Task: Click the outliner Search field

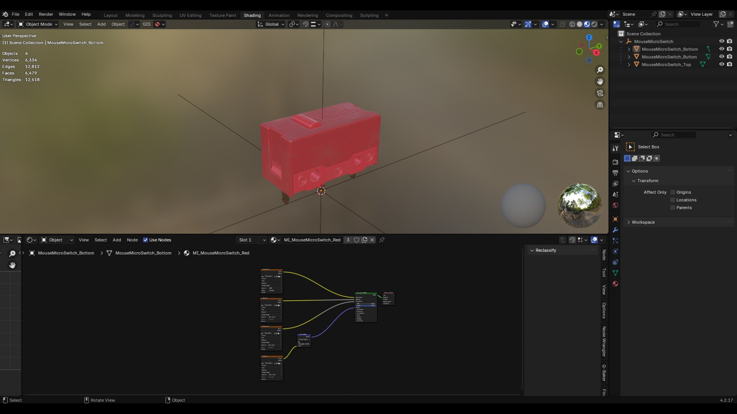Action: 678,24
